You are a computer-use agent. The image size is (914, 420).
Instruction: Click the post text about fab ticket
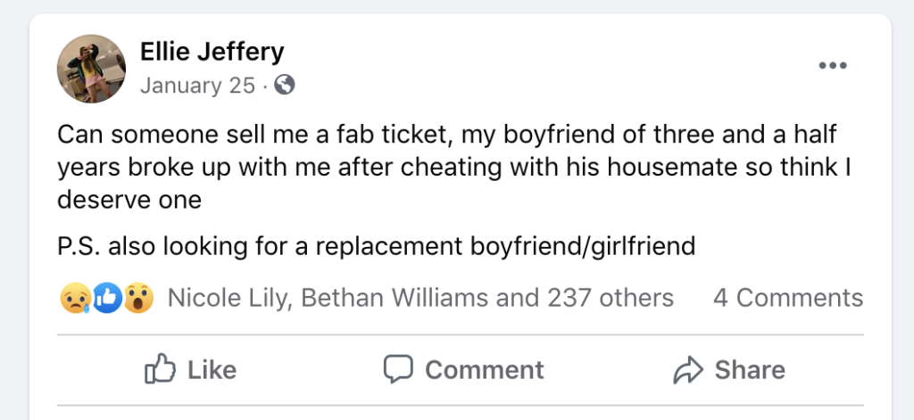point(454,167)
